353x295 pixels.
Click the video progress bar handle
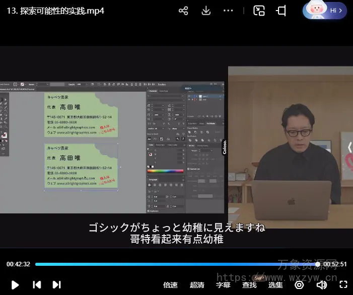[x=318, y=264]
